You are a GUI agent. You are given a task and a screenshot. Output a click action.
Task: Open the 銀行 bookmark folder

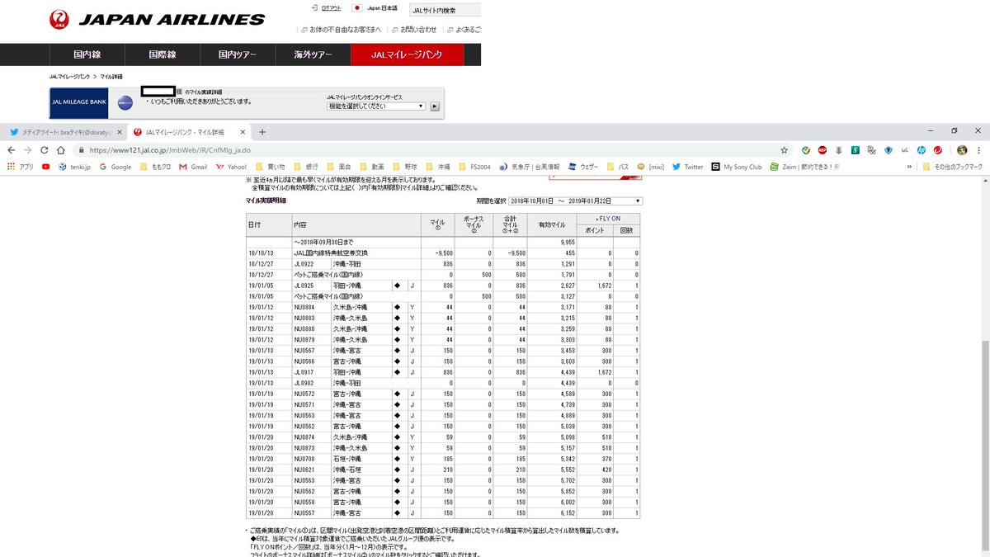click(305, 167)
